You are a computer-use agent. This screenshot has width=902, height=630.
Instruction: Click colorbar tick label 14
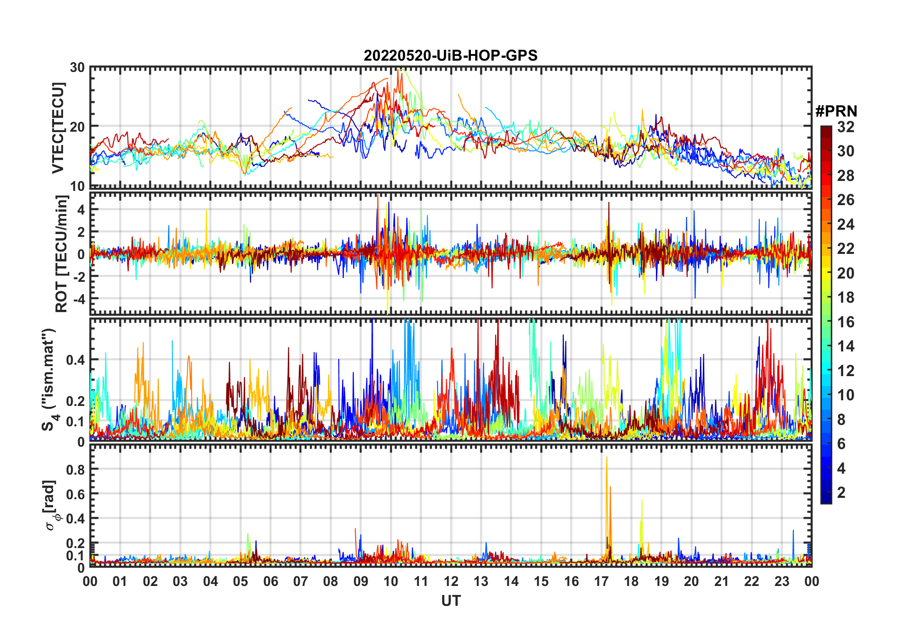click(x=846, y=346)
